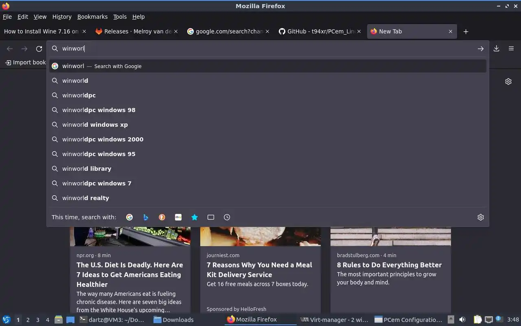Go forward with the forward arrow
The height and width of the screenshot is (326, 521).
[x=24, y=48]
